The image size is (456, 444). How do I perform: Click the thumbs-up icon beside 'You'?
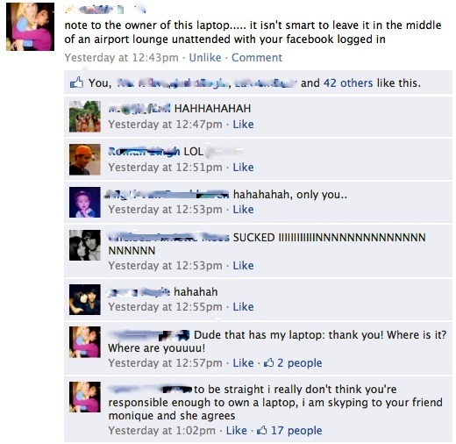[x=76, y=82]
